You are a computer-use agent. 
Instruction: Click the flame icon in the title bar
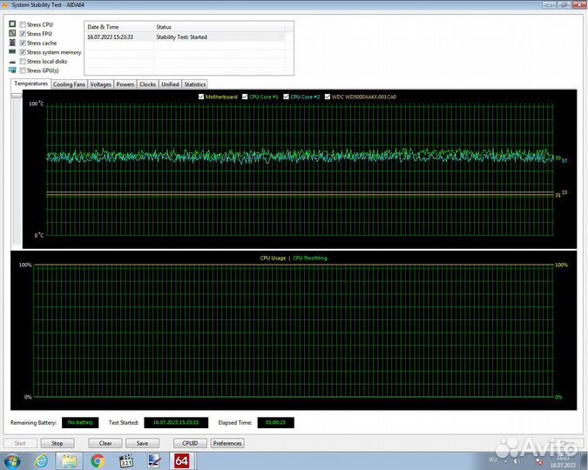pyautogui.click(x=5, y=4)
